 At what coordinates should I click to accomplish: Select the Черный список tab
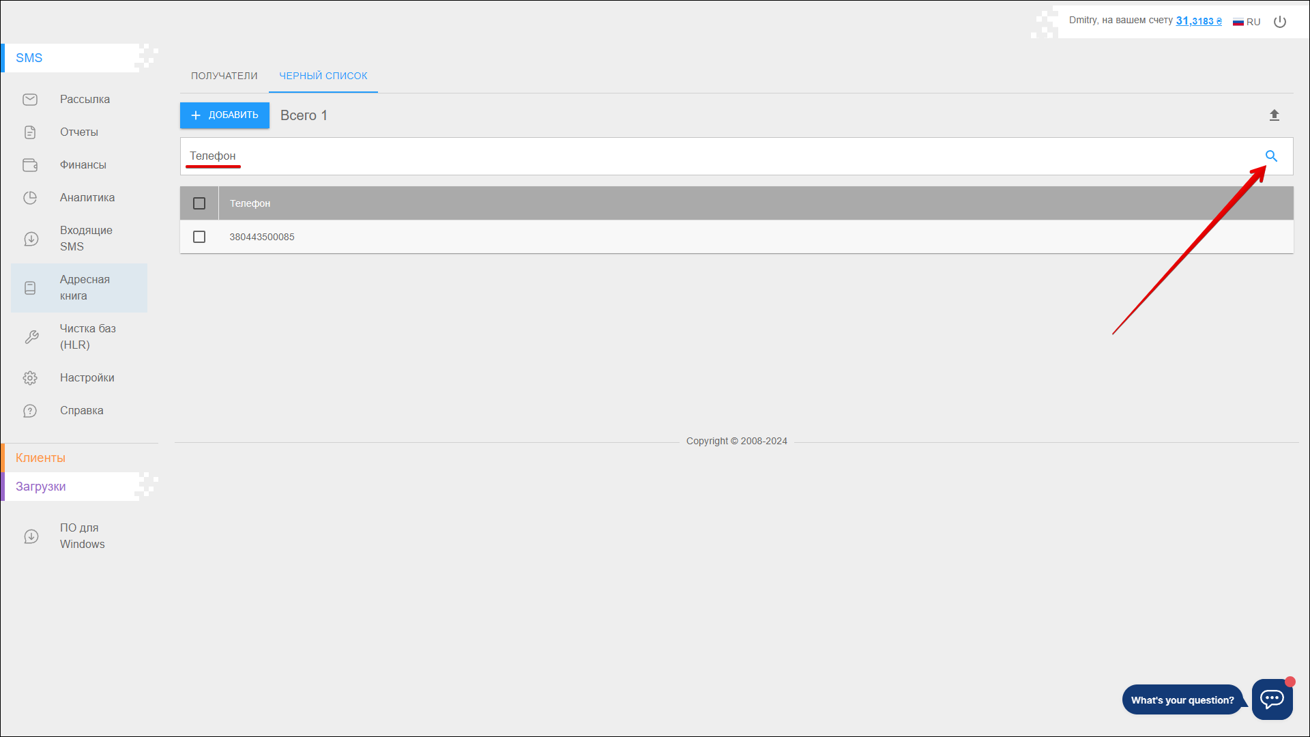pyautogui.click(x=323, y=76)
